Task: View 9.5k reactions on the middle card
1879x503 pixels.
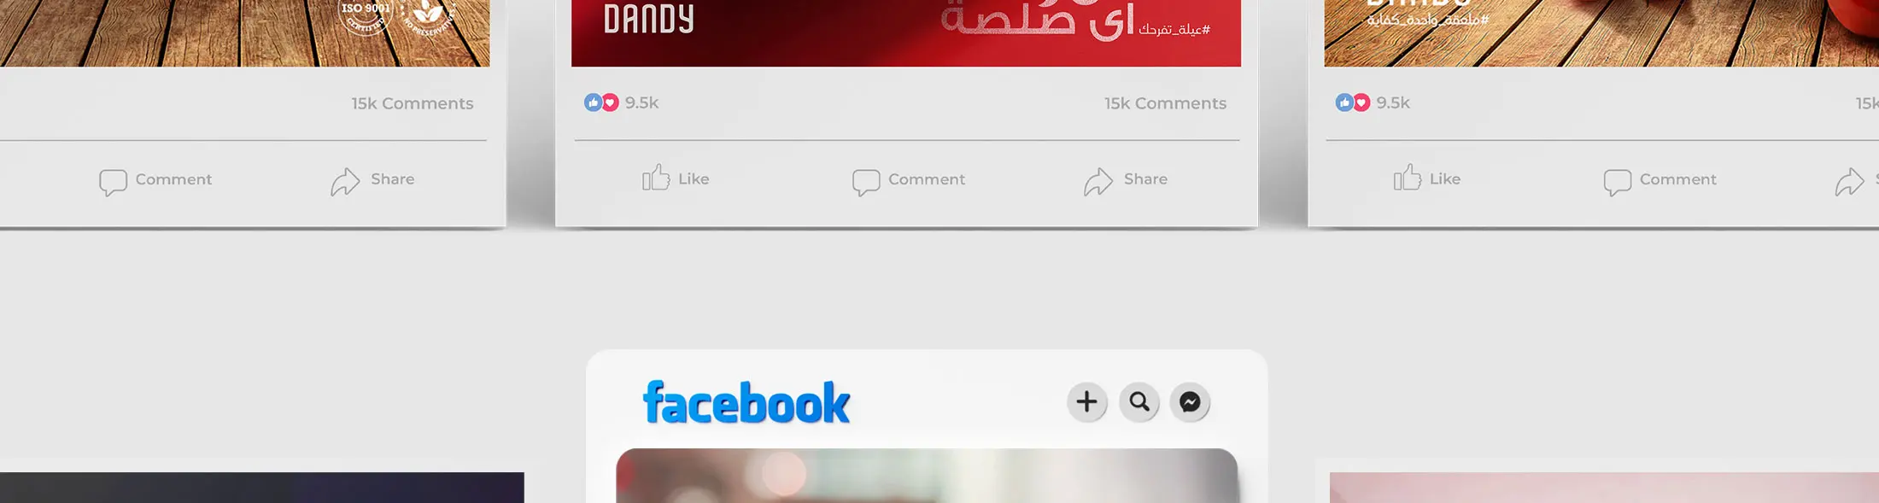Action: (622, 102)
